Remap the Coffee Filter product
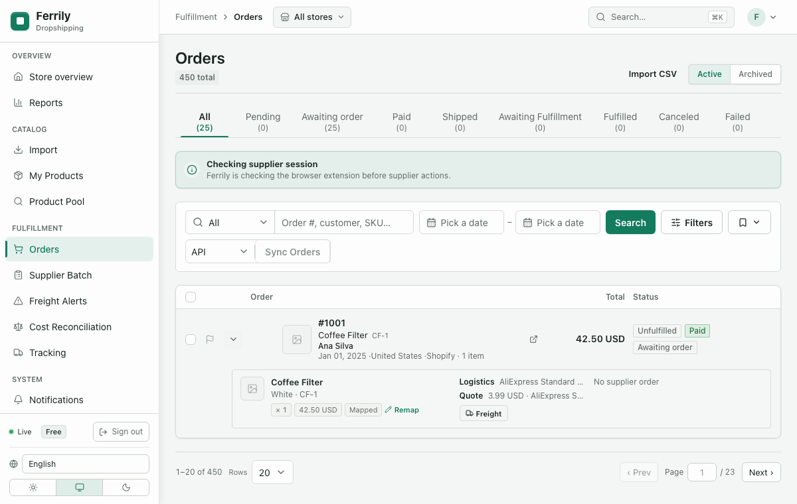The image size is (797, 504). click(x=402, y=410)
